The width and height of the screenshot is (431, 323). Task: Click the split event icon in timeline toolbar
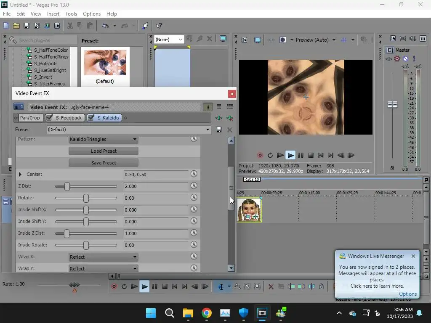pos(311,286)
